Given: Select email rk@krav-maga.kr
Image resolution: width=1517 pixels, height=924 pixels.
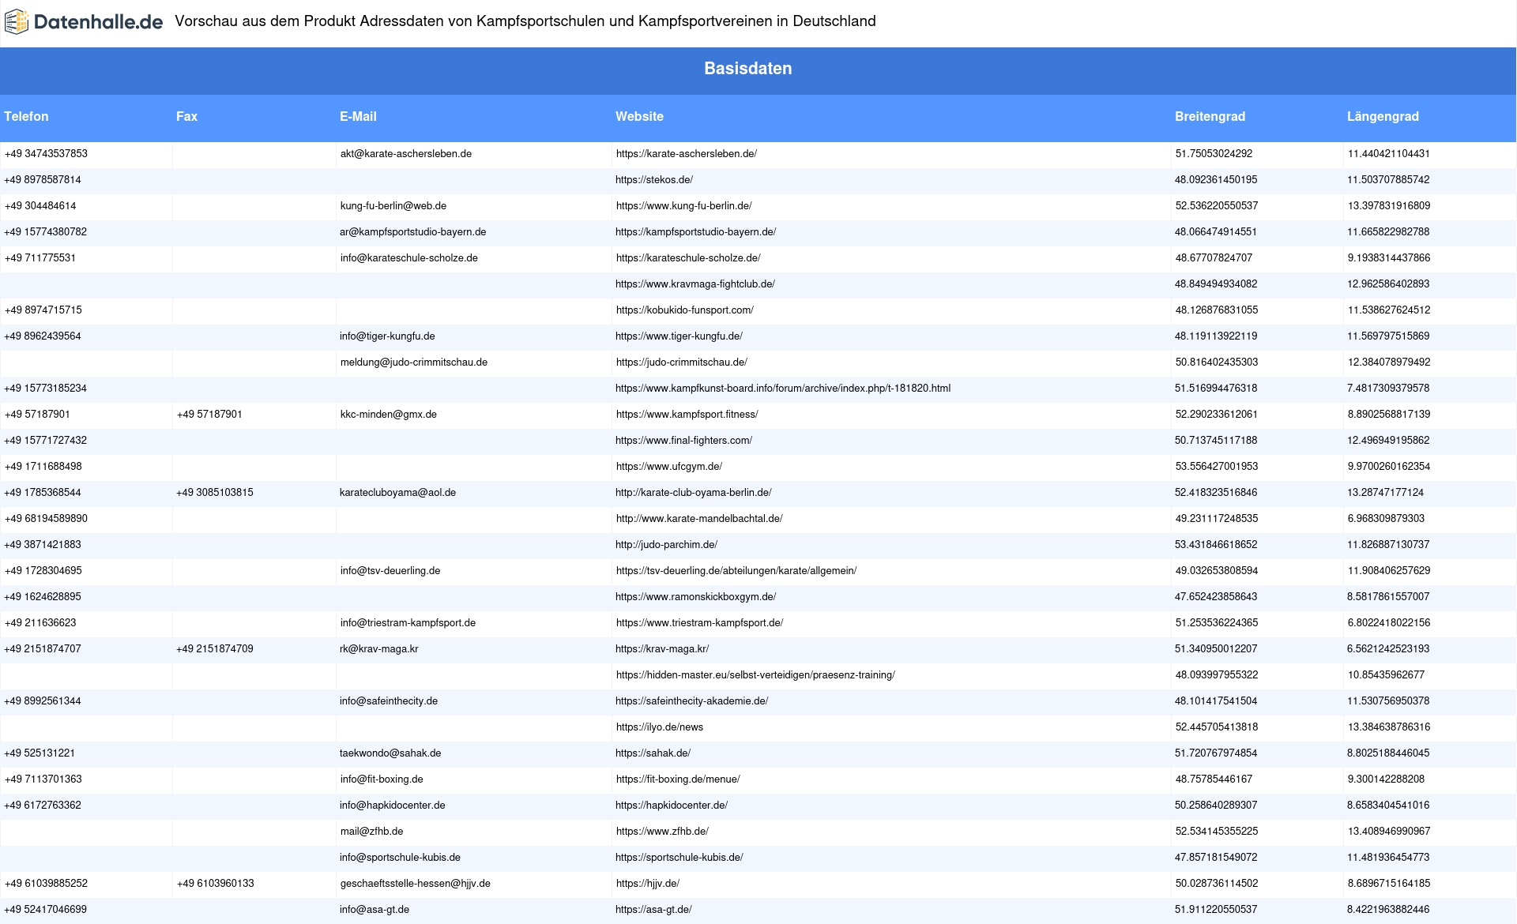Looking at the screenshot, I should (379, 649).
